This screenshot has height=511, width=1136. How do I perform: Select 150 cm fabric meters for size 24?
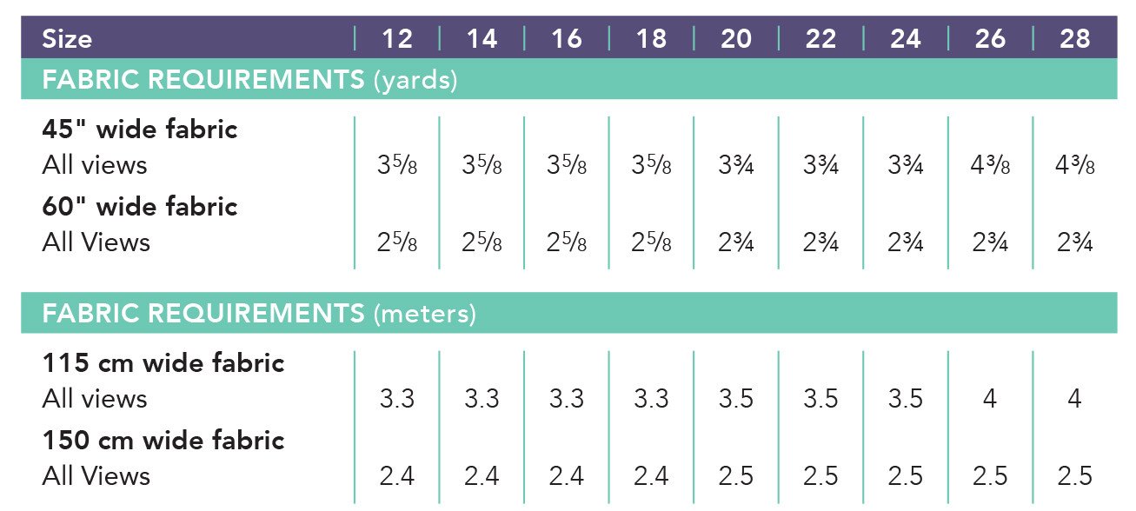(906, 476)
